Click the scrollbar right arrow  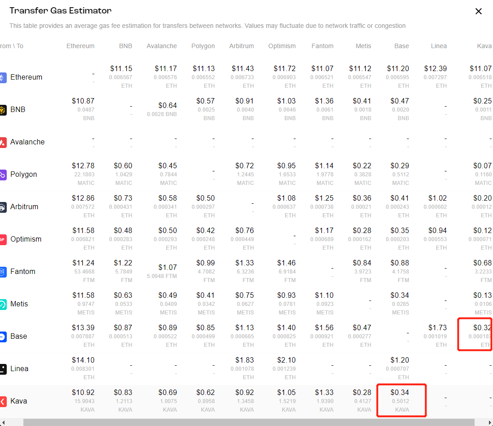[x=489, y=422]
